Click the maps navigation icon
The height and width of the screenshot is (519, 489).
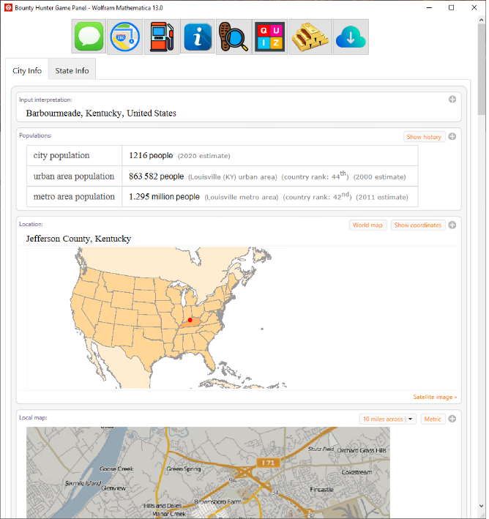coord(125,37)
